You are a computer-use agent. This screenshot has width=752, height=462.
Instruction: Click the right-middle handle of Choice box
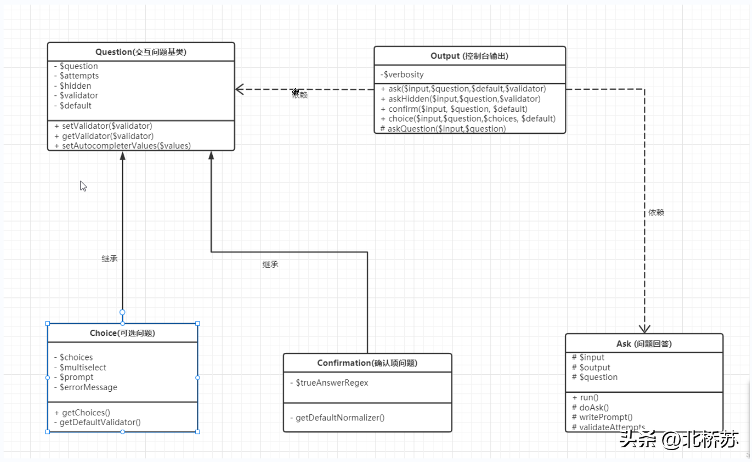tap(197, 378)
